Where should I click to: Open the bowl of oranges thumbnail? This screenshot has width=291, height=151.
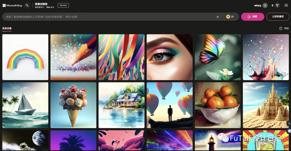tap(218, 105)
